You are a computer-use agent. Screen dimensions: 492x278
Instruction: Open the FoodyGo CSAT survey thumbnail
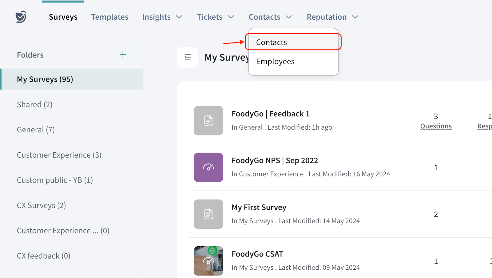tap(208, 260)
